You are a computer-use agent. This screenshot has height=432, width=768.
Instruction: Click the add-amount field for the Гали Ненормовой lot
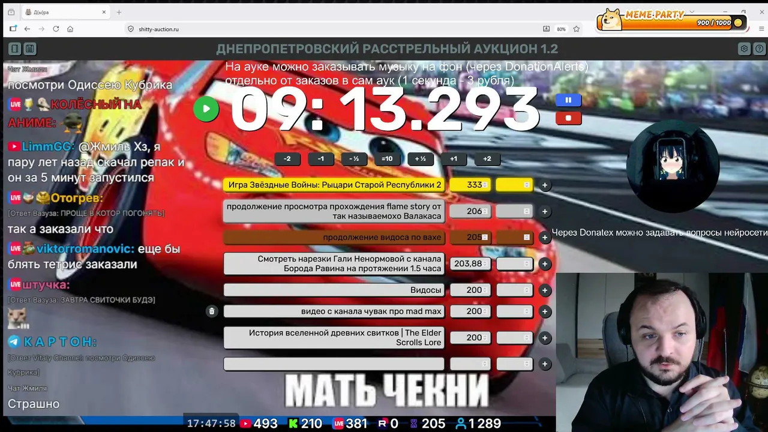coord(514,264)
